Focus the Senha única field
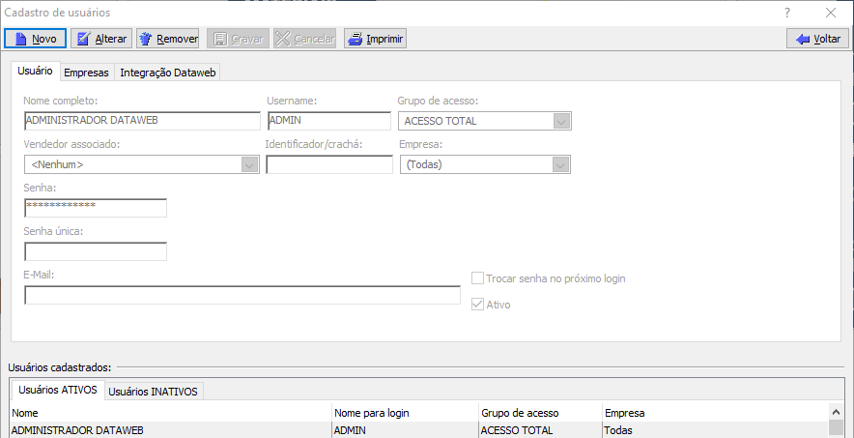Screen dimensions: 854x438 pyautogui.click(x=96, y=251)
